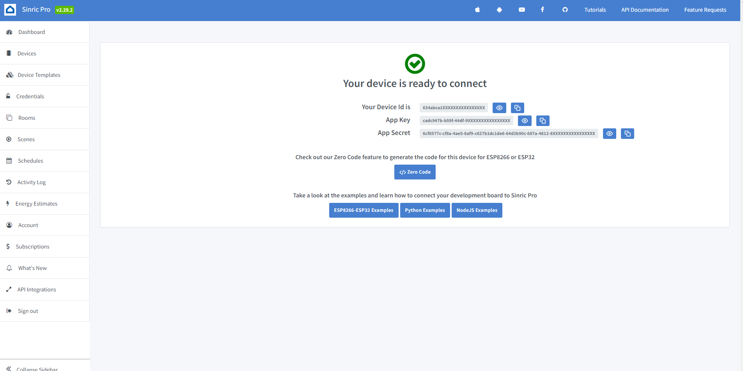Click the Energy Estimates bolt icon
This screenshot has width=743, height=371.
8,203
